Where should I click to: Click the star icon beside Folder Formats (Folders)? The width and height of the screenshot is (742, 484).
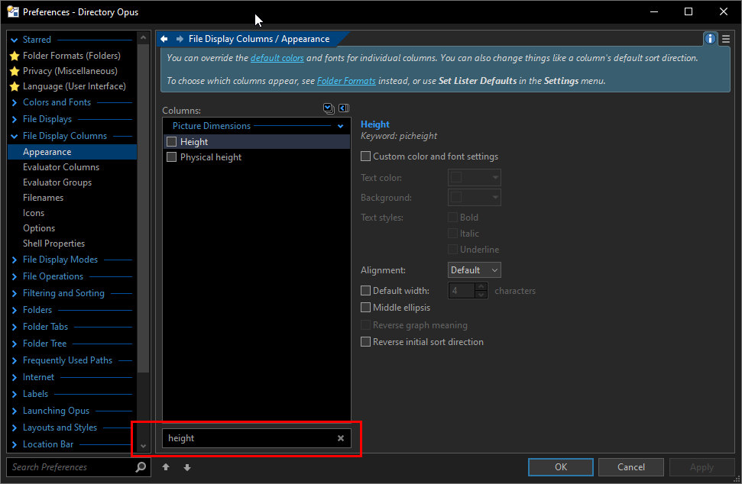pyautogui.click(x=15, y=56)
